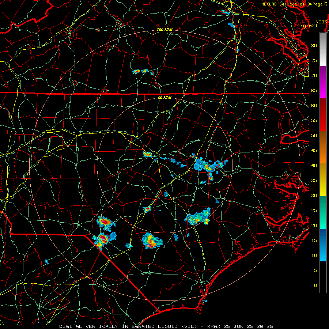Select the 30 value on the scale
The height and width of the screenshot is (329, 329).
[x=314, y=195]
